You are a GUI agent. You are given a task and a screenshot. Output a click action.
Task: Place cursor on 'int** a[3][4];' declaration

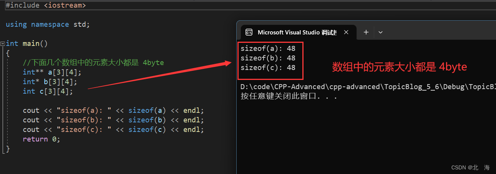coord(52,72)
